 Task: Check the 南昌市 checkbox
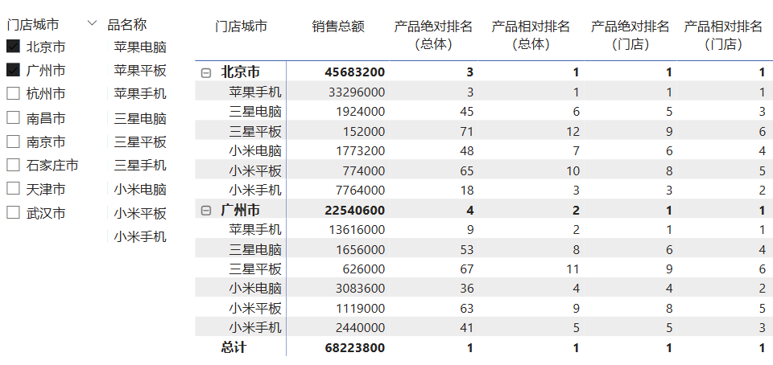click(x=14, y=117)
